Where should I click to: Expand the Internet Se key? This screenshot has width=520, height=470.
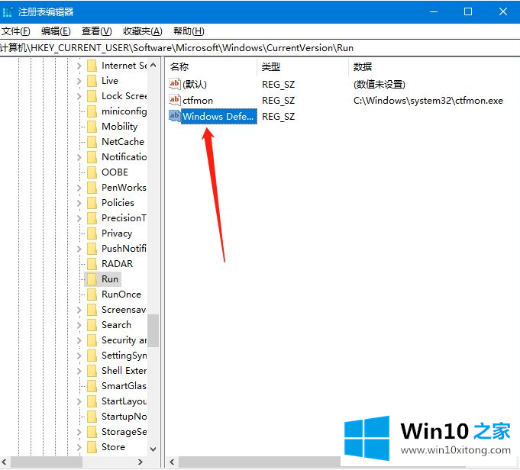tap(79, 66)
